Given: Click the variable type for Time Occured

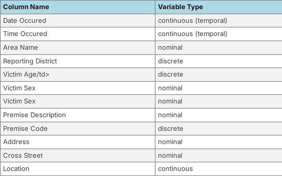Looking at the screenshot, I should [x=193, y=34].
